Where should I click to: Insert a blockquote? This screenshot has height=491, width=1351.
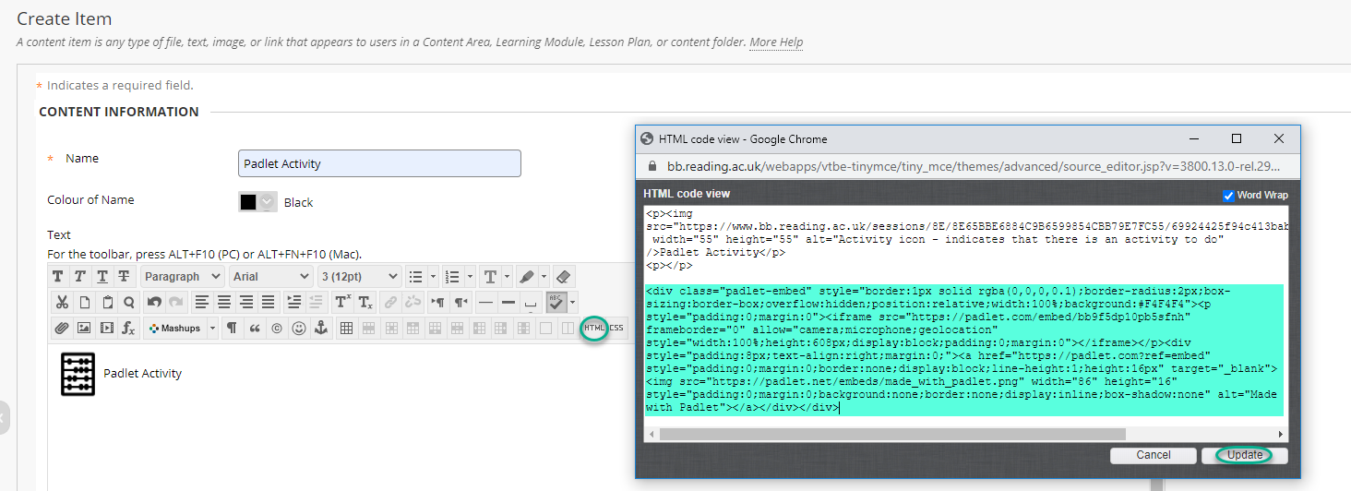click(254, 328)
